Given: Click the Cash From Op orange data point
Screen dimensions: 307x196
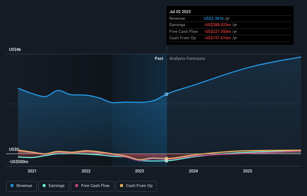Looking at the screenshot, I should click(x=166, y=158).
